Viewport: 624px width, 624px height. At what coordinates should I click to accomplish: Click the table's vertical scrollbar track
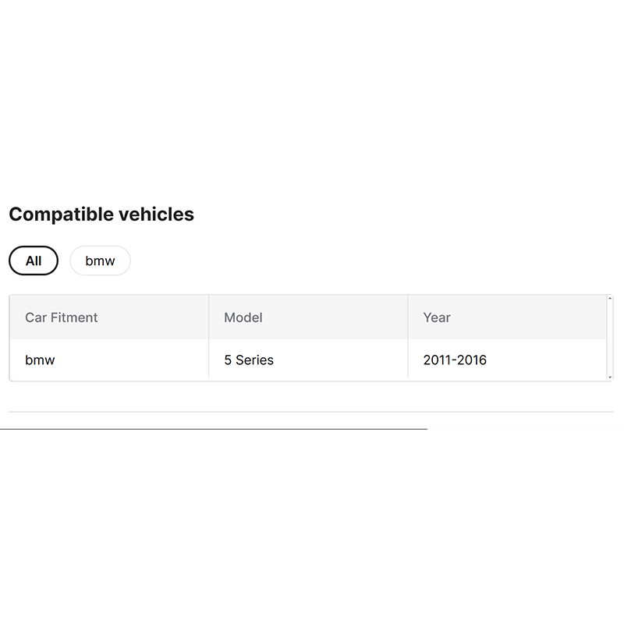pyautogui.click(x=610, y=338)
